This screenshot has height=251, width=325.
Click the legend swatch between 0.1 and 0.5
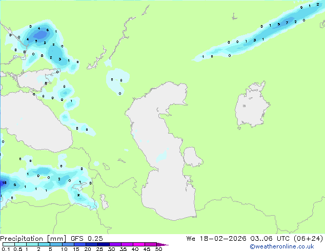coord(9,244)
